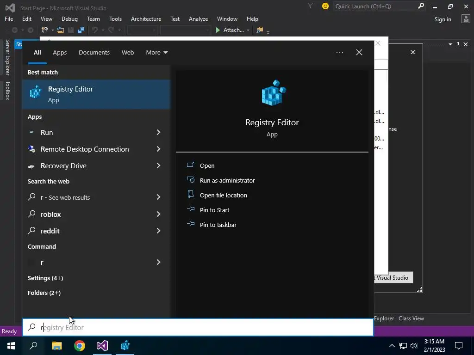Click the magnifier icon beside 'See web results'

click(31, 197)
